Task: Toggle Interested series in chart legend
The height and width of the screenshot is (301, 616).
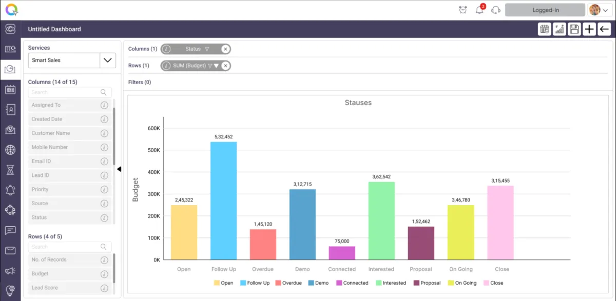Action: (391, 283)
